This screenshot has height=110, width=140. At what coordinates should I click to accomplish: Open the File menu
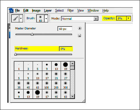(x=17, y=10)
